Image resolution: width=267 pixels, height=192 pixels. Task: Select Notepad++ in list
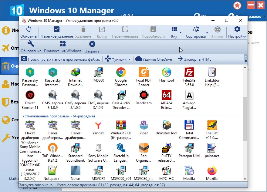tap(52, 173)
